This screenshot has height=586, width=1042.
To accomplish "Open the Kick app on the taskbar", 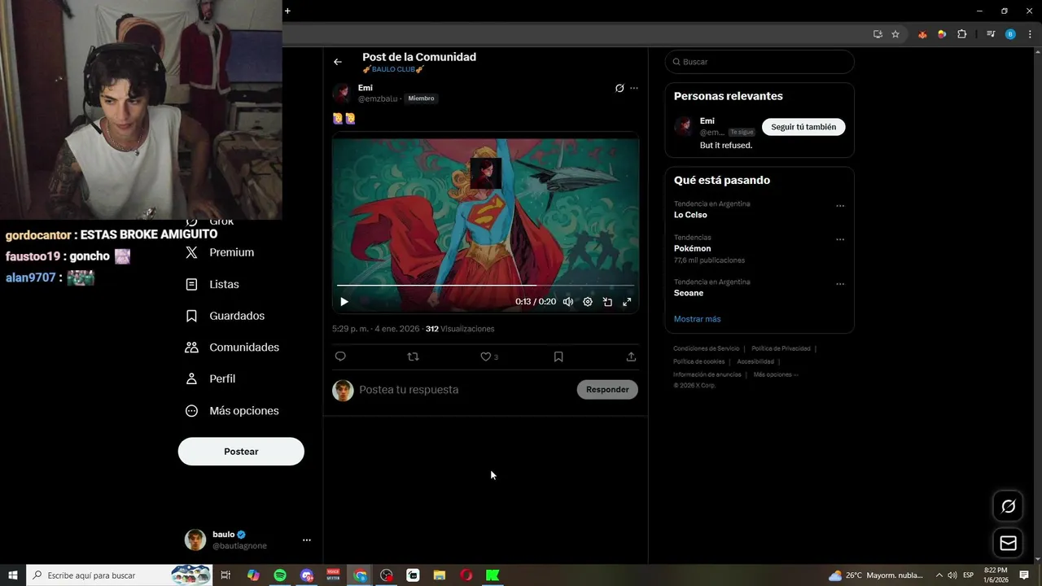I will click(x=493, y=575).
